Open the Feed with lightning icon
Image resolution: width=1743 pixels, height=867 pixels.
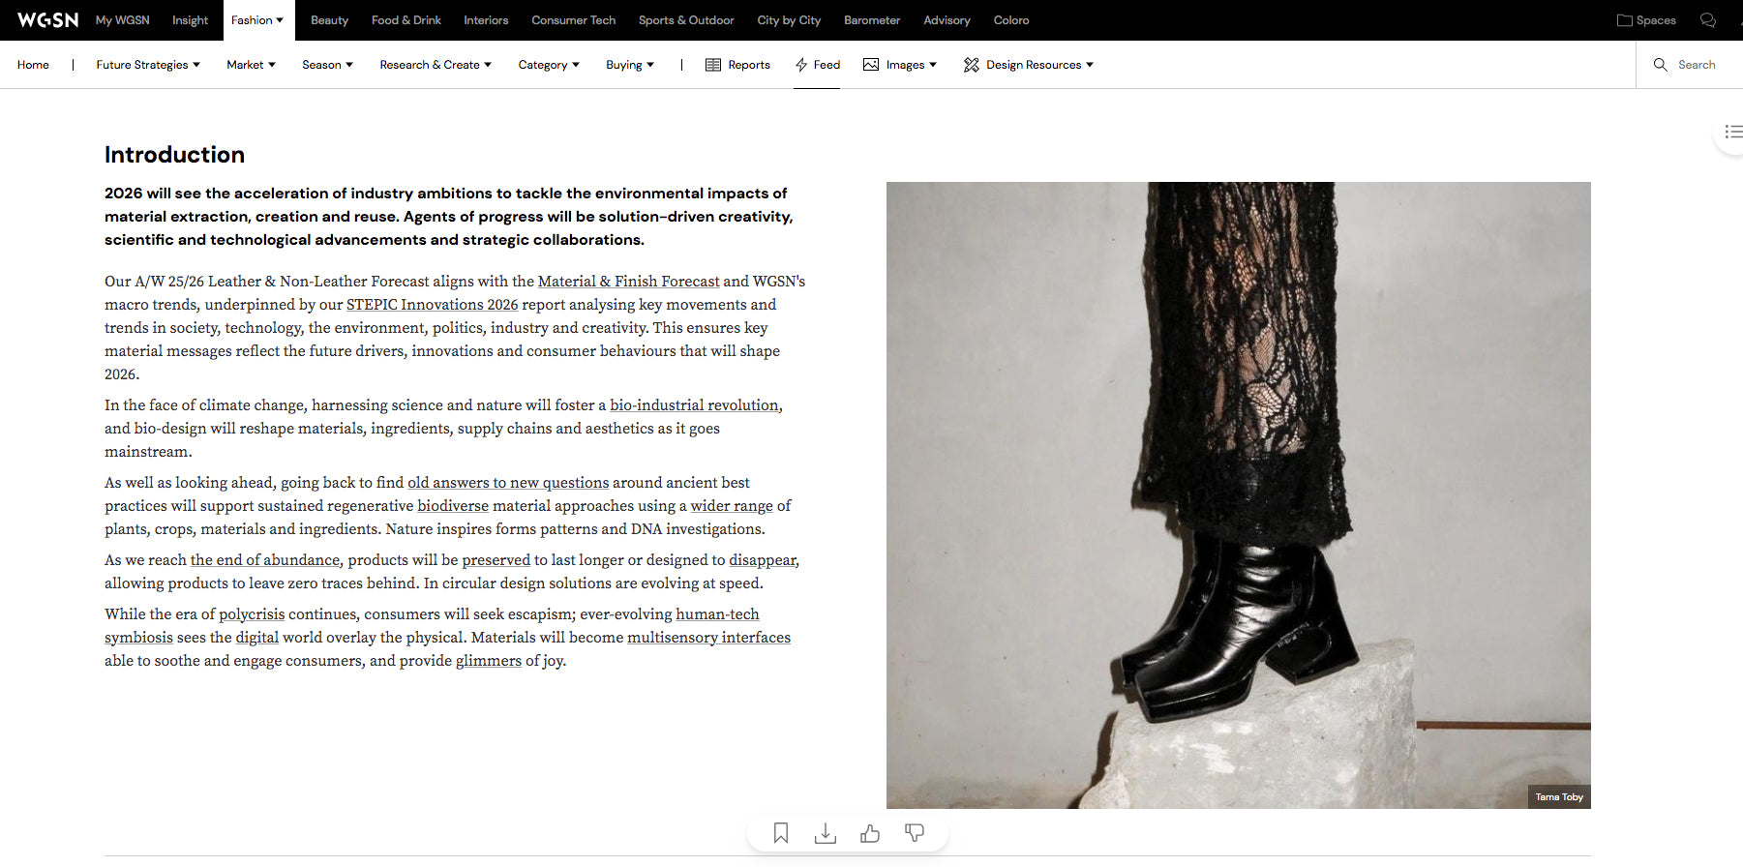817,65
